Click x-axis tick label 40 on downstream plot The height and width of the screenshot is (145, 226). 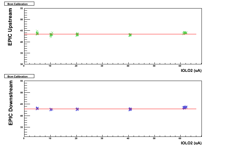tap(128, 138)
